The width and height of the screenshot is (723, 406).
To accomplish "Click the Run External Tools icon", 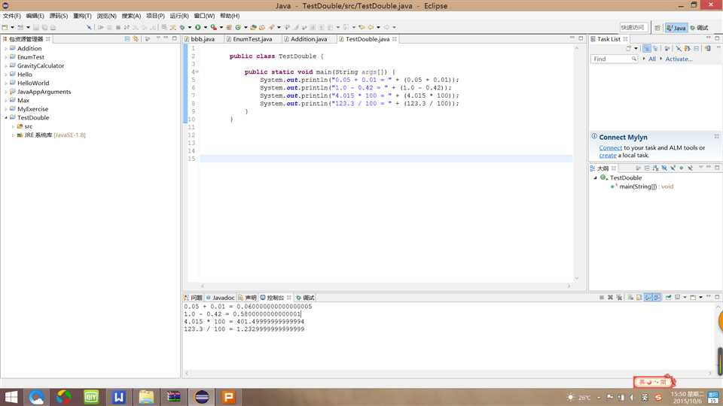I will [213, 27].
